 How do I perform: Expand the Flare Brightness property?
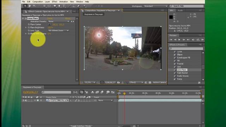click(x=26, y=28)
